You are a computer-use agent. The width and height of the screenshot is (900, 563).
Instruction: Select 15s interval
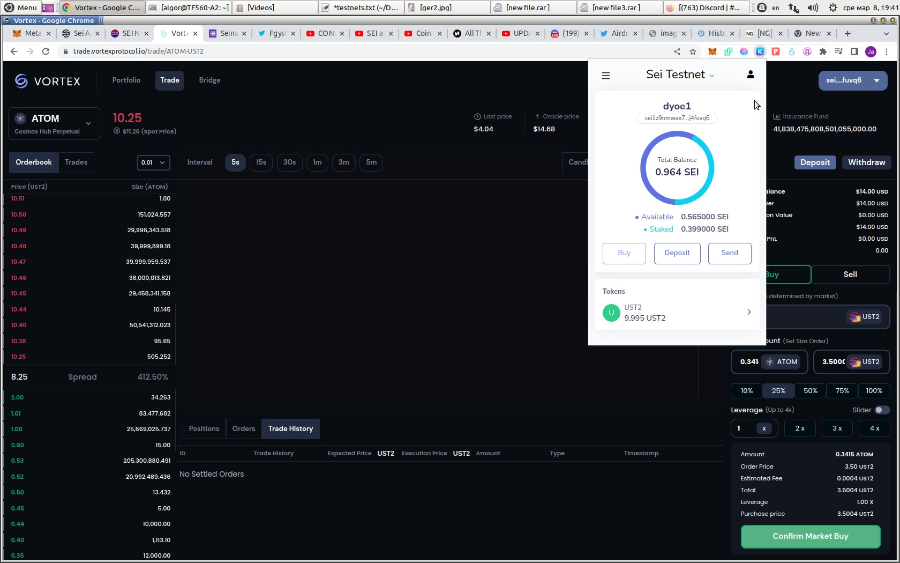pyautogui.click(x=261, y=162)
